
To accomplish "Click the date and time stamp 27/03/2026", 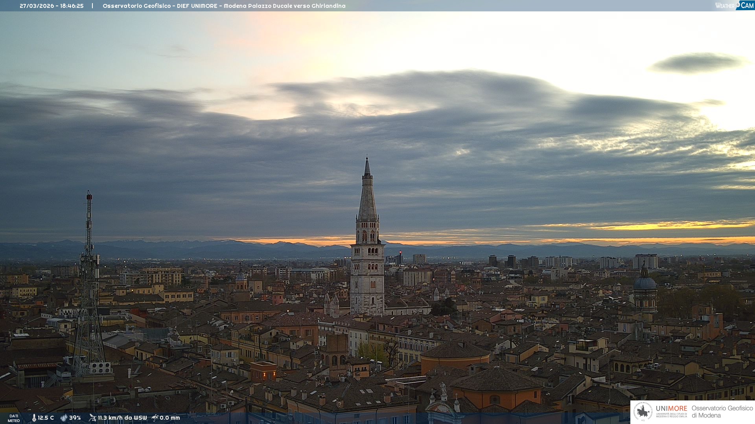I will point(52,6).
